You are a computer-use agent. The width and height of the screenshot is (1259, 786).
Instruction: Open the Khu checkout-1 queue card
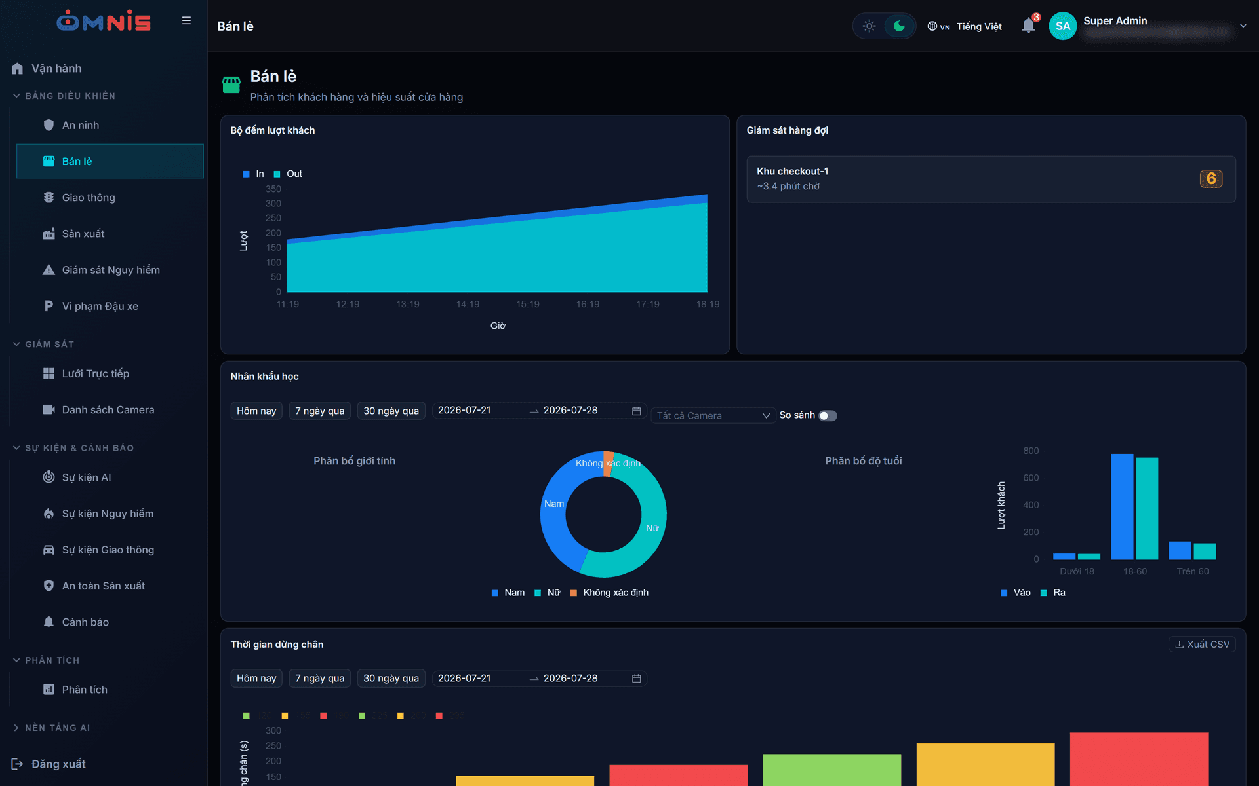tap(991, 179)
